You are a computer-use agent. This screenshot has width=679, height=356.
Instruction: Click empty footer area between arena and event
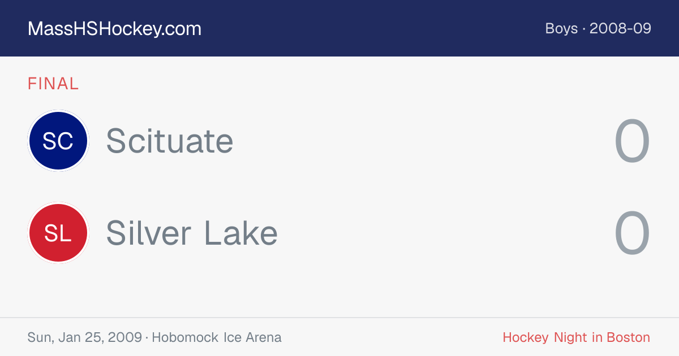point(390,338)
